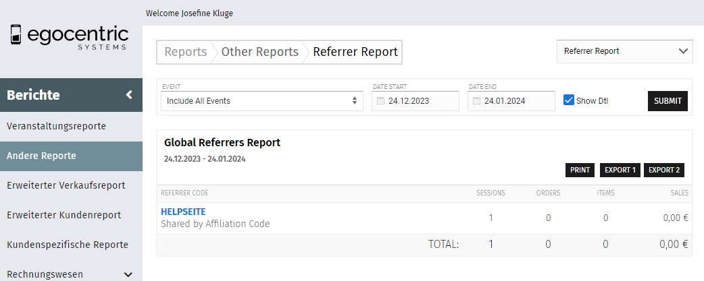Click the egocentric systems logo

(x=70, y=36)
